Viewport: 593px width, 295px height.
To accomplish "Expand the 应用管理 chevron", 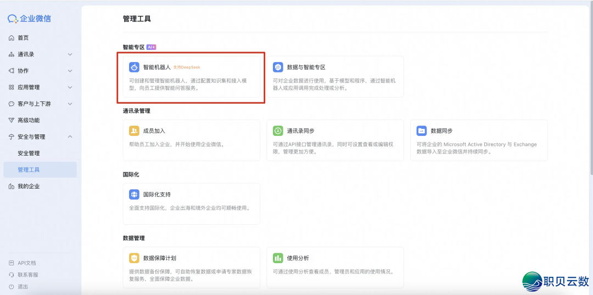I will tap(70, 87).
